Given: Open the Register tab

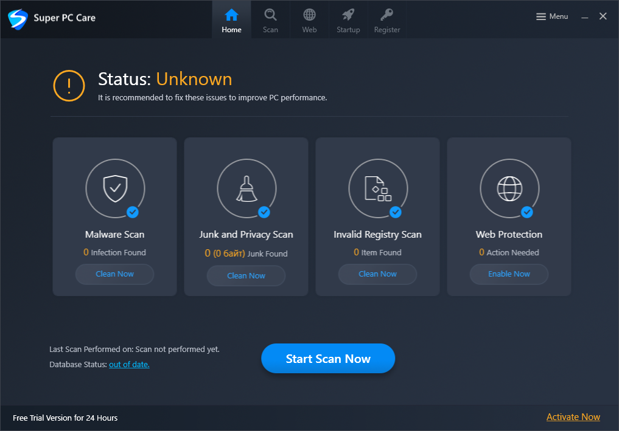Looking at the screenshot, I should pyautogui.click(x=387, y=20).
